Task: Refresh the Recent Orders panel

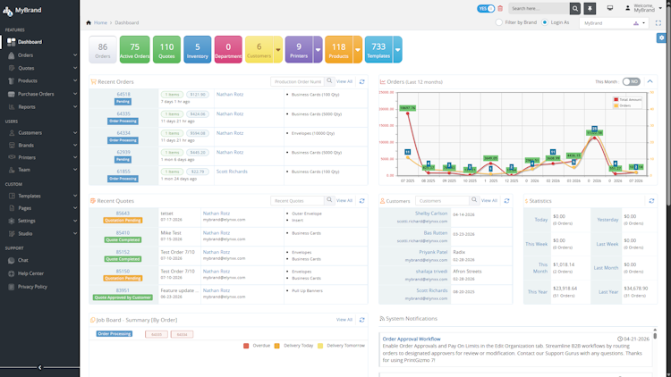Action: [x=362, y=81]
